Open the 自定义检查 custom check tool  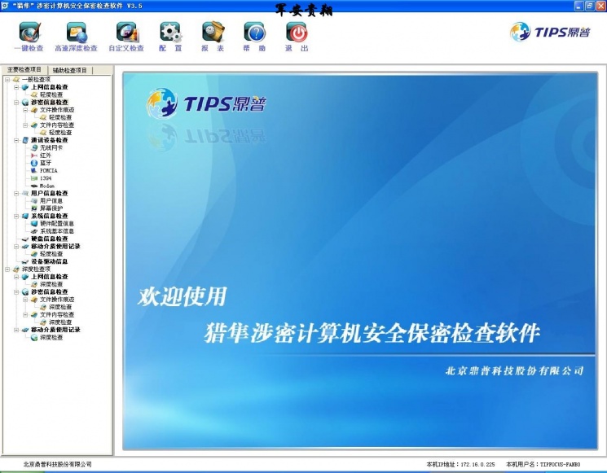126,37
